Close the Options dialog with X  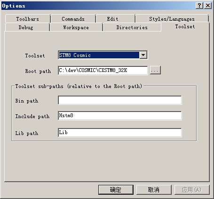pos(208,6)
